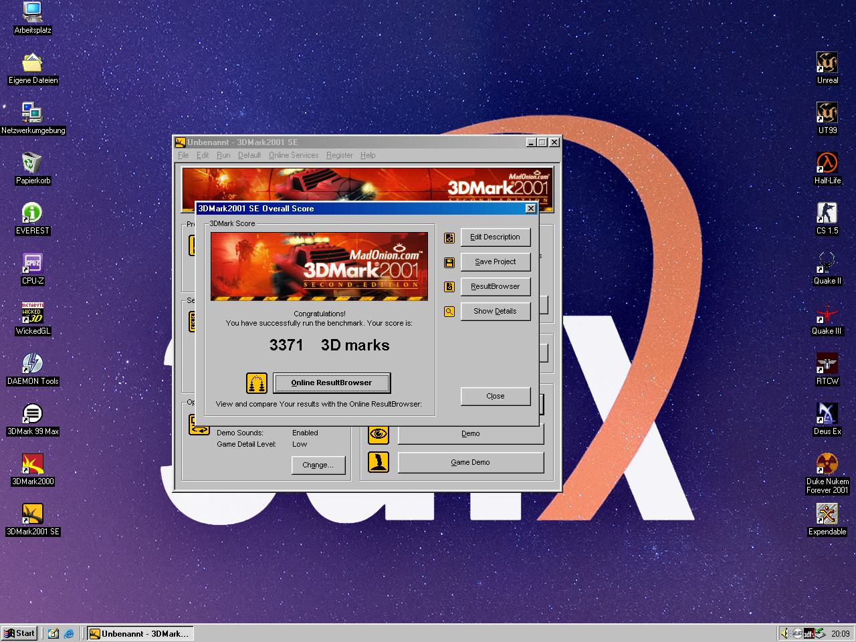
Task: Start the Game Demo button
Action: point(470,462)
